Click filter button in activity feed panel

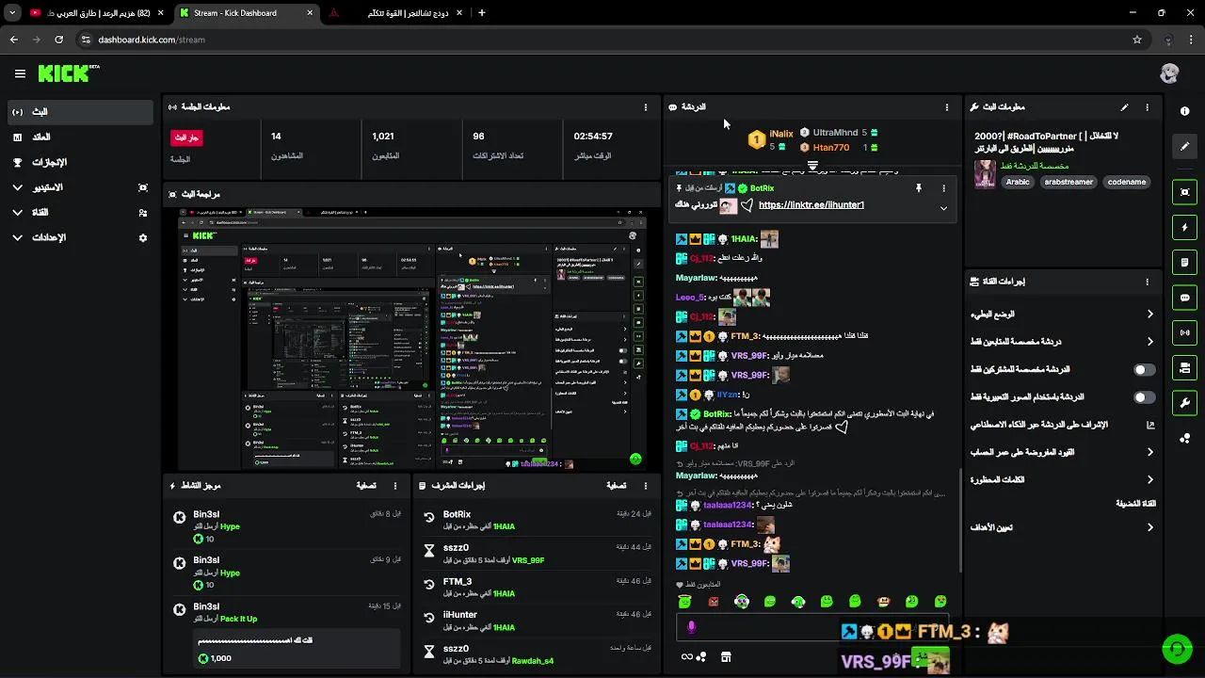(367, 486)
